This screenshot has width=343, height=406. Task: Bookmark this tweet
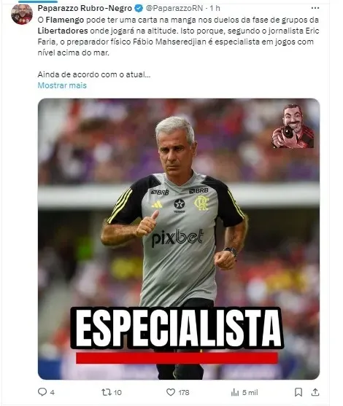pyautogui.click(x=298, y=392)
